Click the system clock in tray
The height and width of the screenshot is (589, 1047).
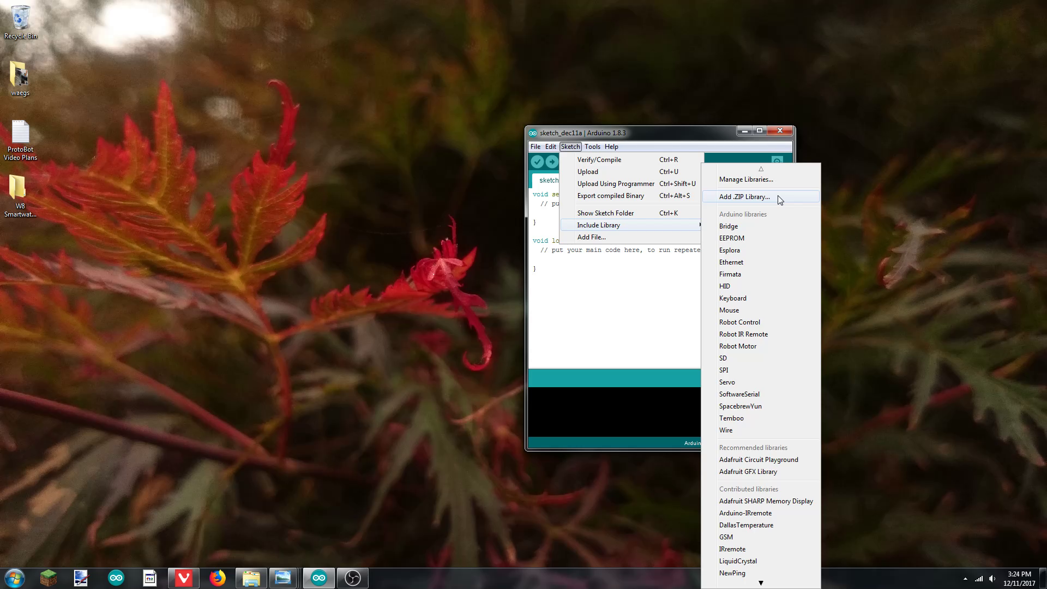(1019, 578)
